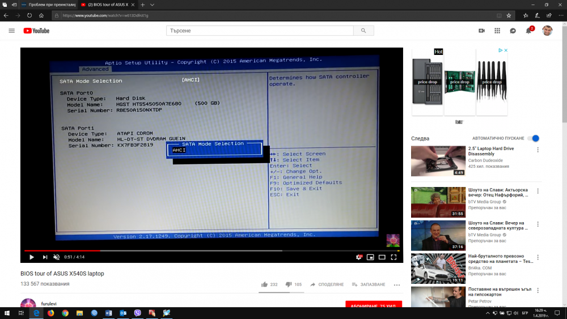567x319 pixels.
Task: Open the 2.5" Laptop Hard Drive Disassembly title
Action: [x=490, y=151]
